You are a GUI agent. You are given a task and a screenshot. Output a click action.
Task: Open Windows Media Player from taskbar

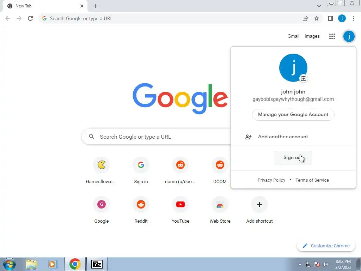(x=53, y=264)
